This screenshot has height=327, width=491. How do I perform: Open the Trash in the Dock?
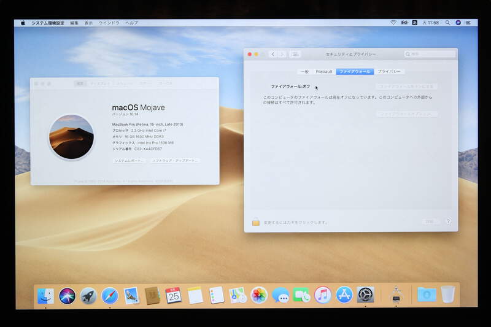click(448, 294)
